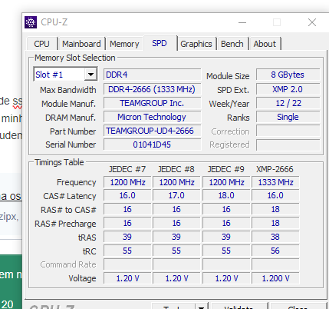
Task: Click the JEDEC #9 column header
Action: point(226,169)
